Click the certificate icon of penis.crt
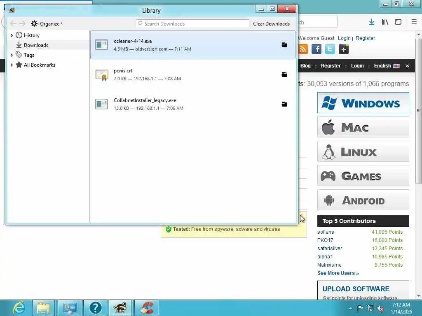This screenshot has width=422, height=316. [x=101, y=75]
